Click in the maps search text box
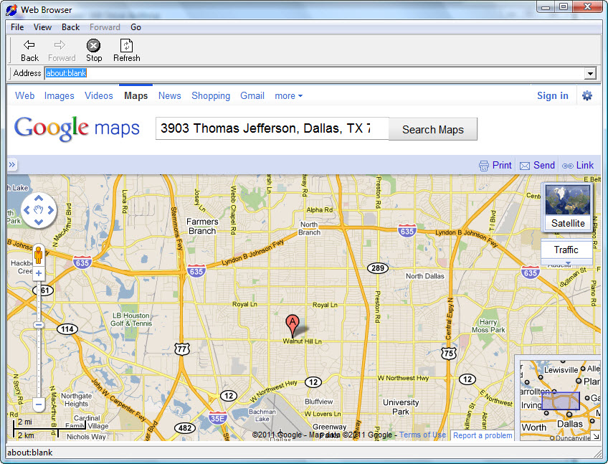This screenshot has height=464, width=608. [x=272, y=128]
